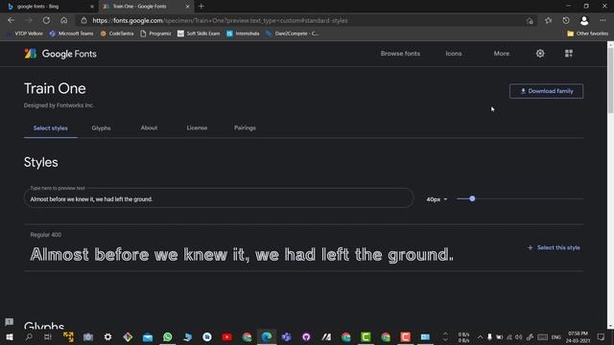Add this page to favorites
Screen dimensions: 614x345
point(530,21)
